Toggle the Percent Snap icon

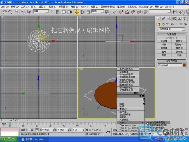point(133,12)
